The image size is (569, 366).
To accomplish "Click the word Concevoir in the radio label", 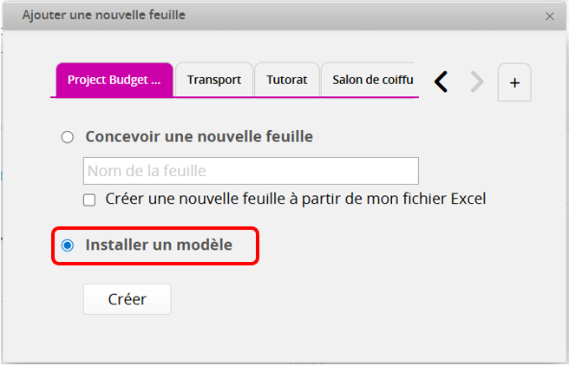I will tap(120, 137).
